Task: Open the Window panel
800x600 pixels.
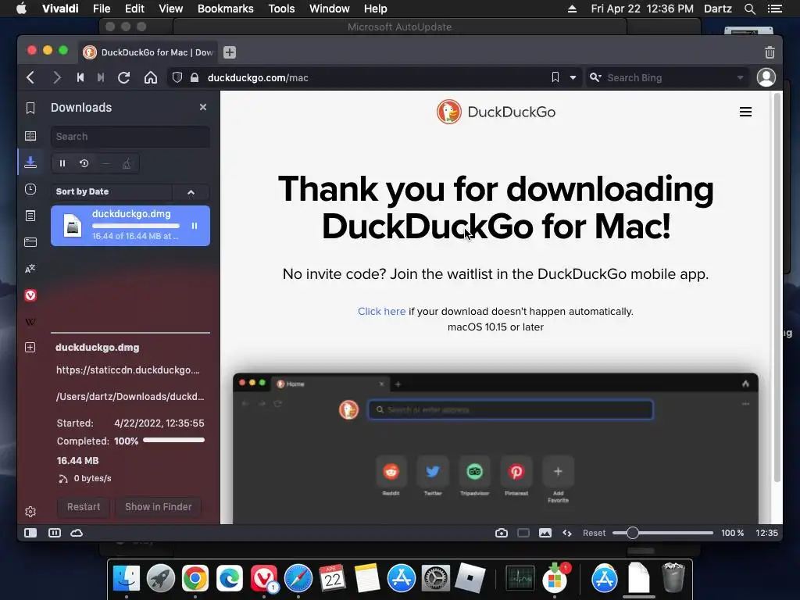Action: [x=30, y=242]
